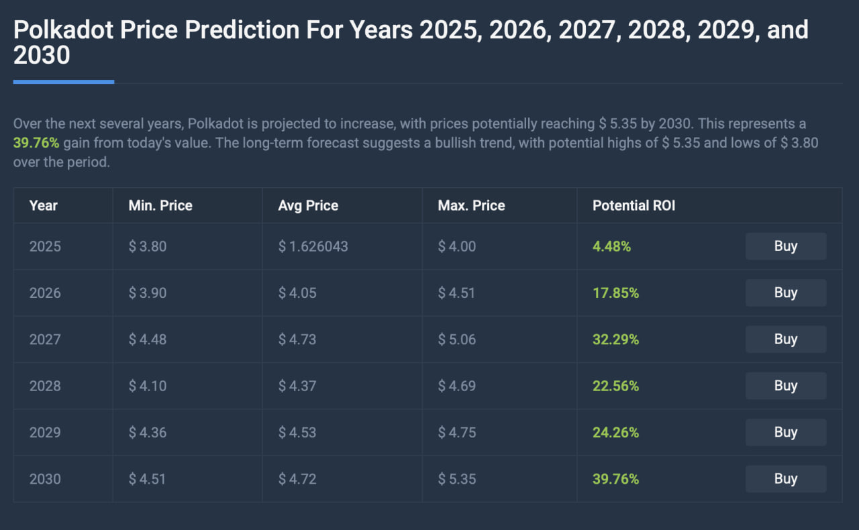Click the Year column header
859x530 pixels.
click(44, 206)
